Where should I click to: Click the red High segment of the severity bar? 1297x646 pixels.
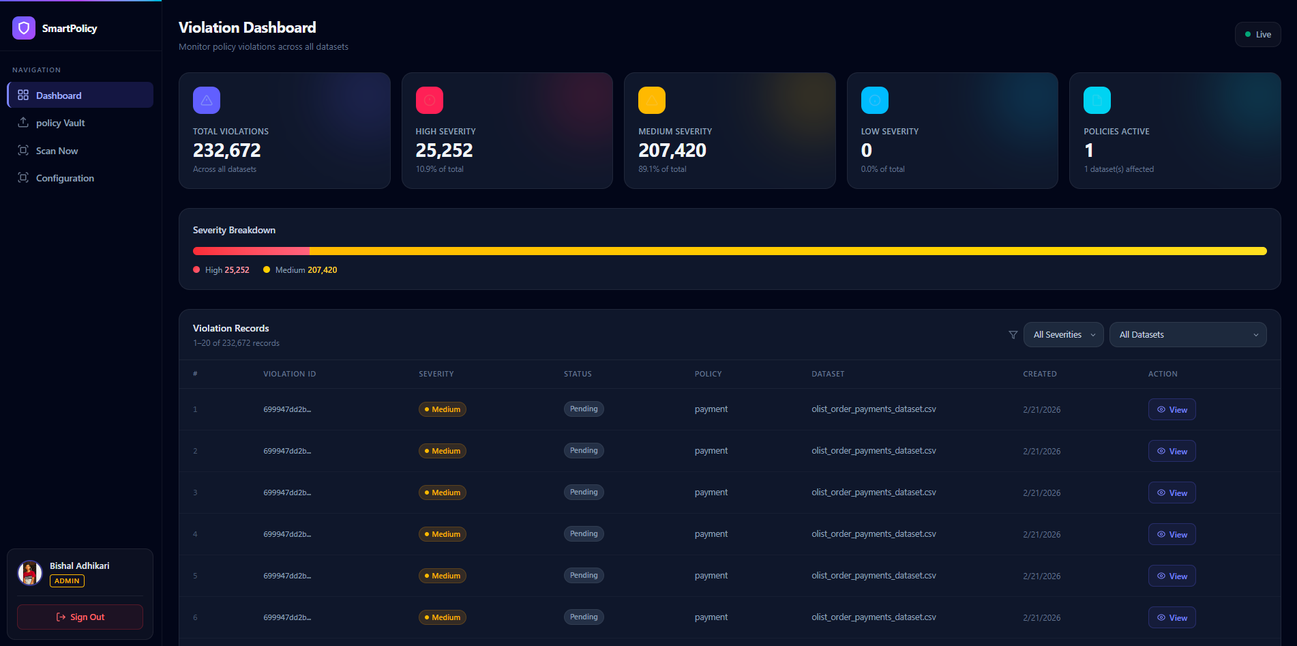point(251,251)
